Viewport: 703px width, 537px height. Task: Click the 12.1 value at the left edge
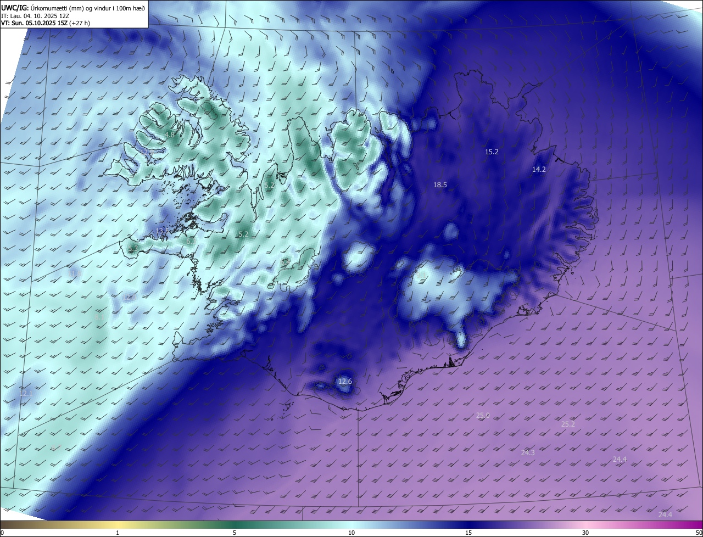[26, 393]
